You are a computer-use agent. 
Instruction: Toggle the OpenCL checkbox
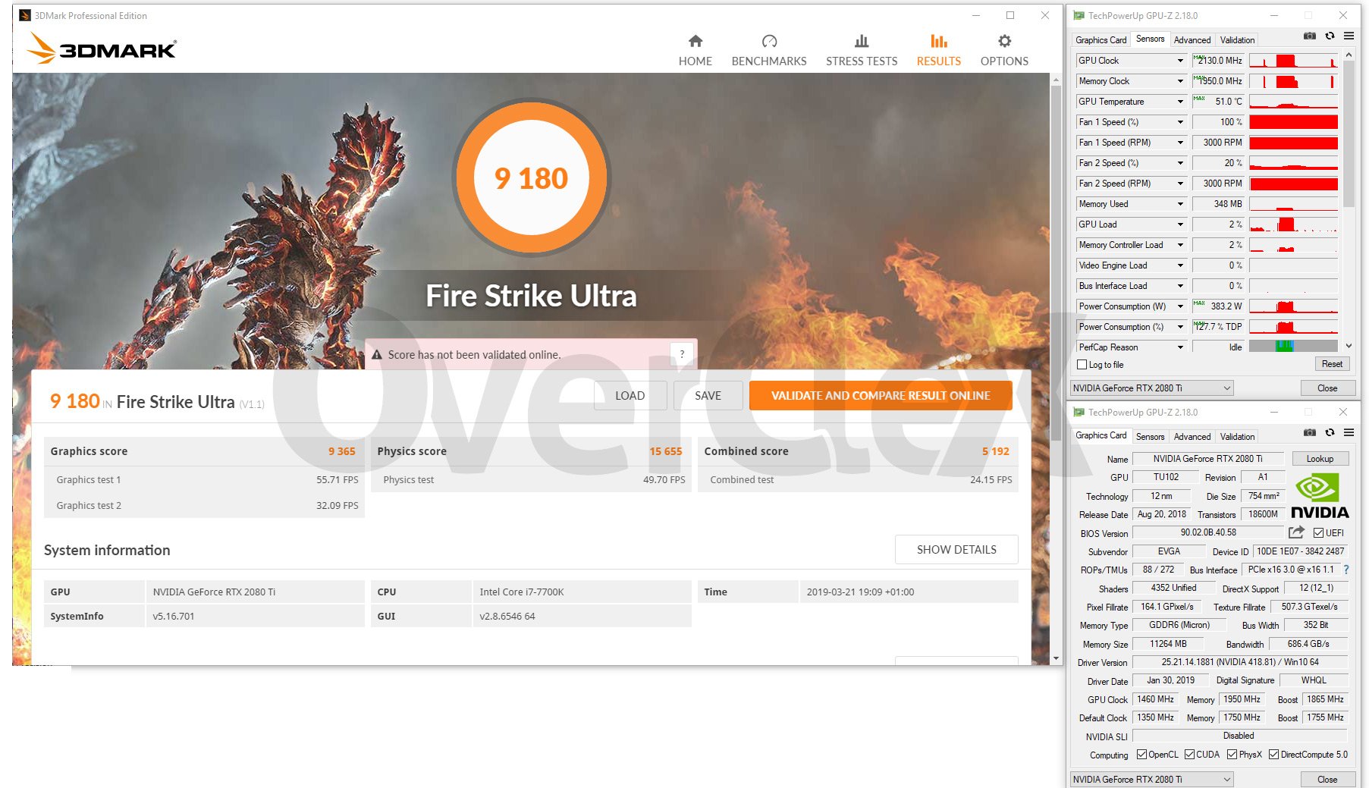[x=1141, y=754]
